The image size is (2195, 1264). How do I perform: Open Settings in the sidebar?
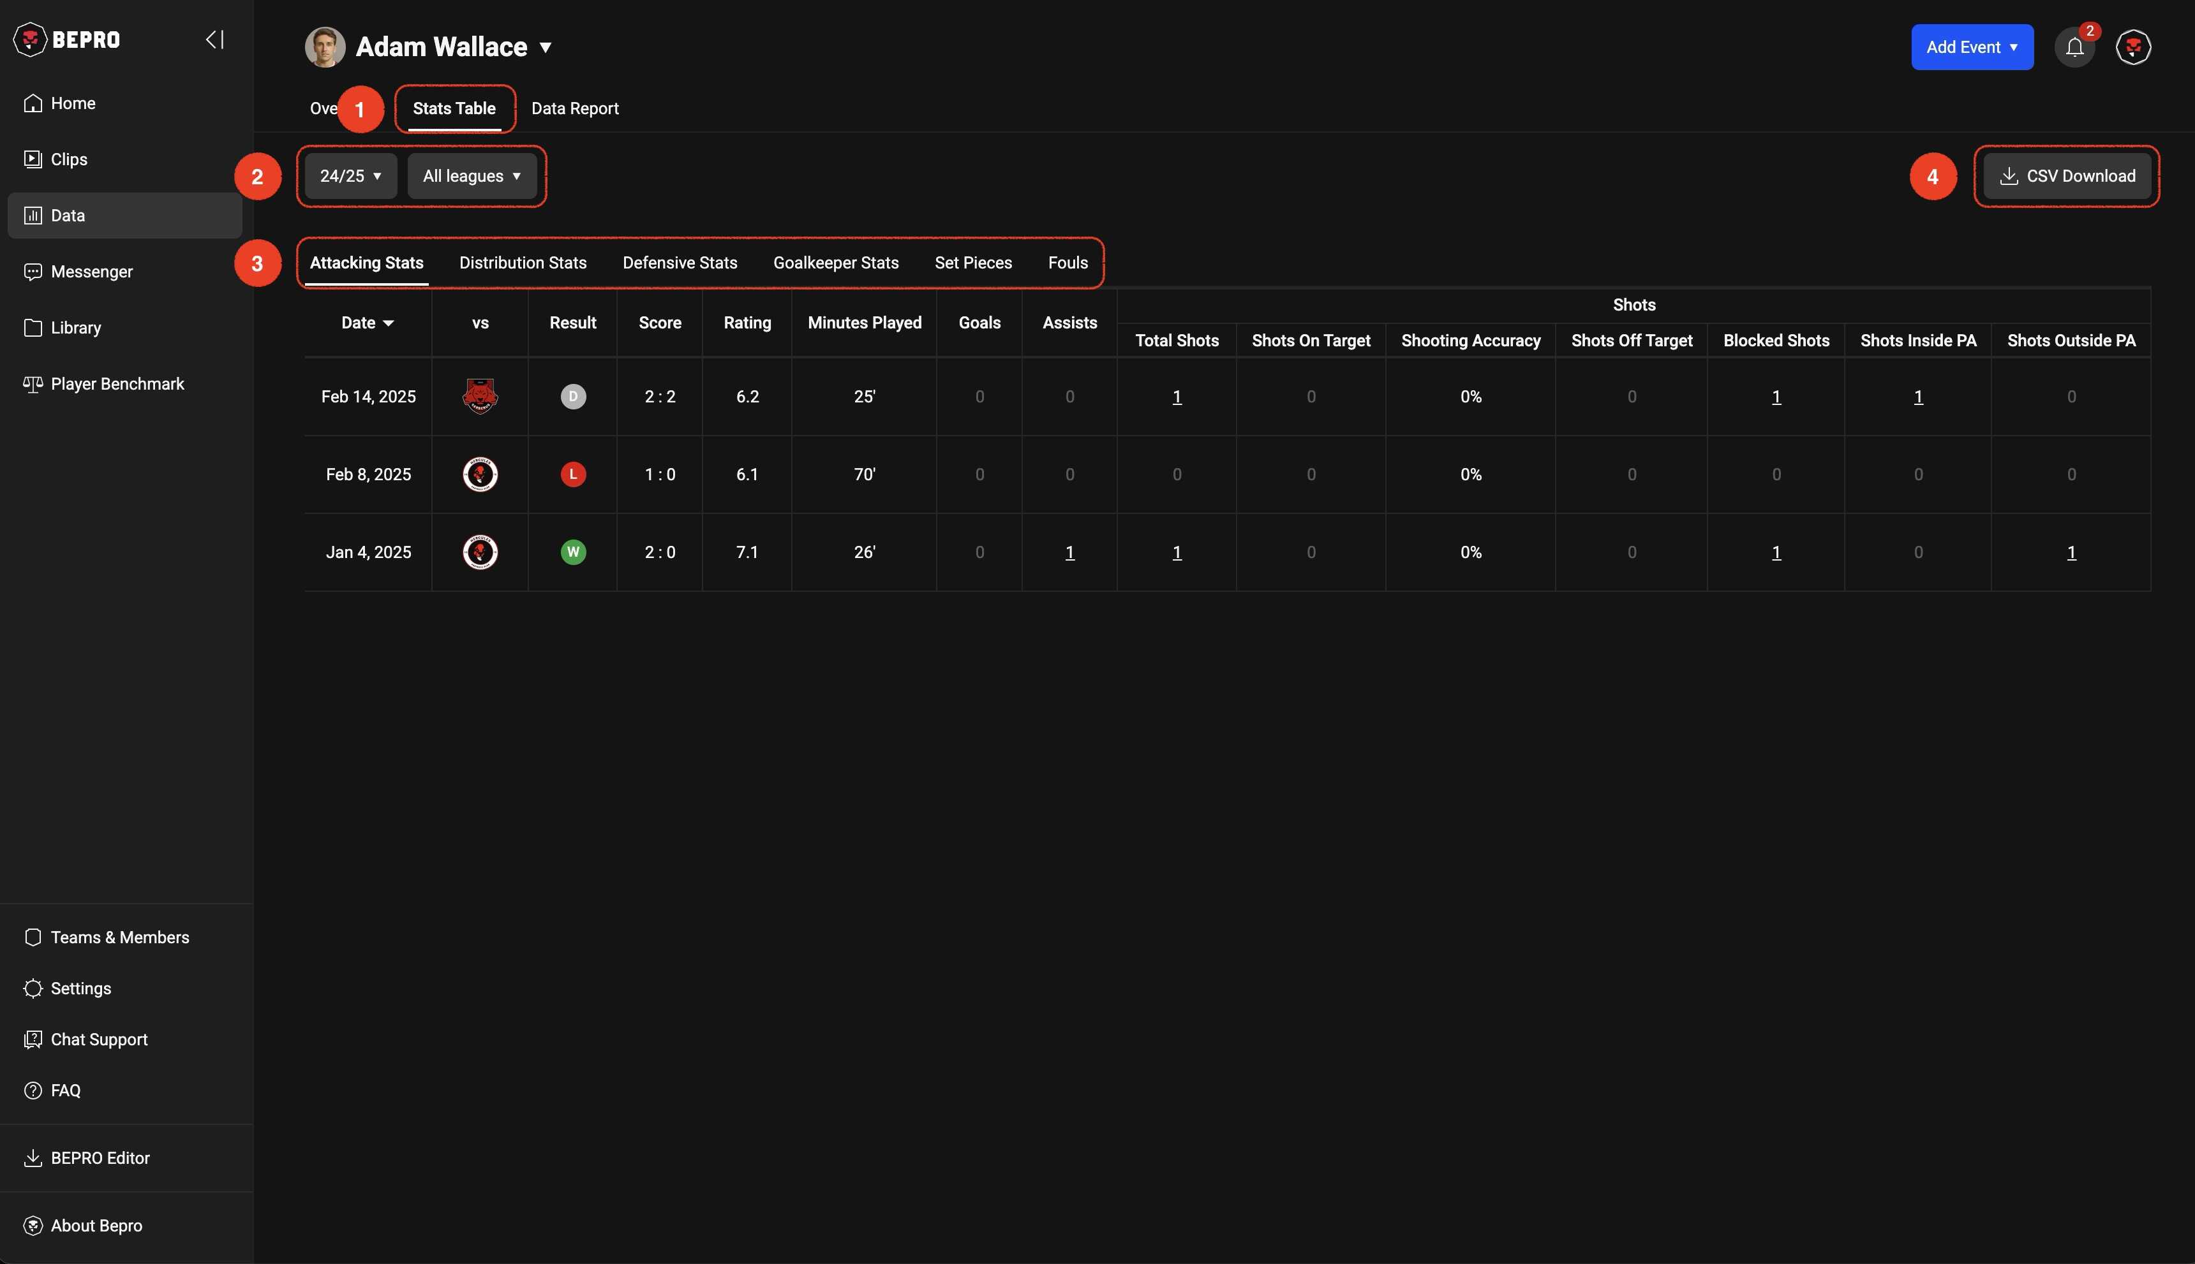[x=81, y=988]
